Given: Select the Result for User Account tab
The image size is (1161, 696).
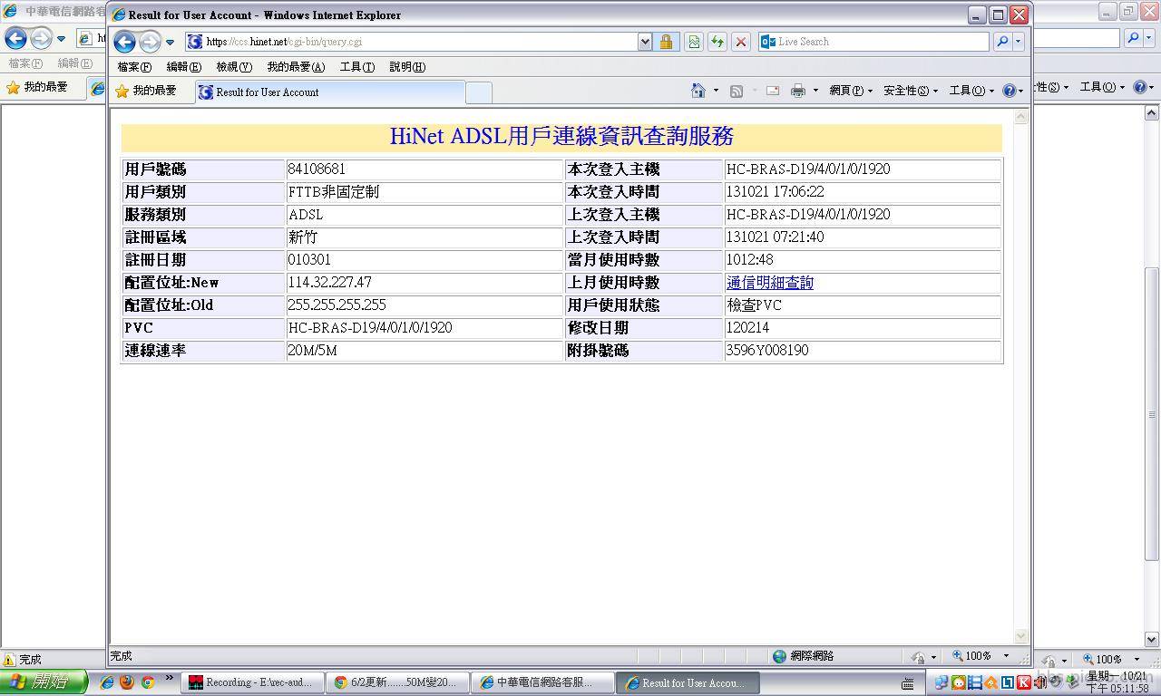Looking at the screenshot, I should (330, 92).
